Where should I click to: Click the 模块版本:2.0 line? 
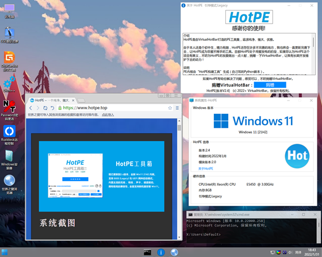[207, 162]
